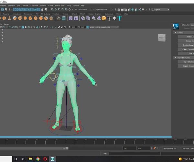Viewport: 194px width, 162px height.
Task: Click the light bulb icon in panel toolbar
Action: [x=34, y=27]
